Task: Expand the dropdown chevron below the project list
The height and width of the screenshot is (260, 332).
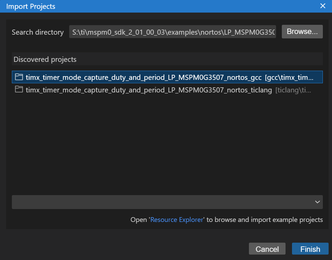Action: coord(317,202)
